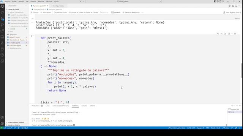Open customize layout button
The width and height of the screenshot is (243, 136).
pyautogui.click(x=223, y=2)
